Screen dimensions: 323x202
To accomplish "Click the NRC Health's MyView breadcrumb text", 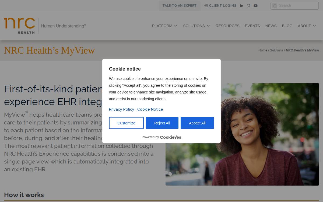I will coord(302,50).
